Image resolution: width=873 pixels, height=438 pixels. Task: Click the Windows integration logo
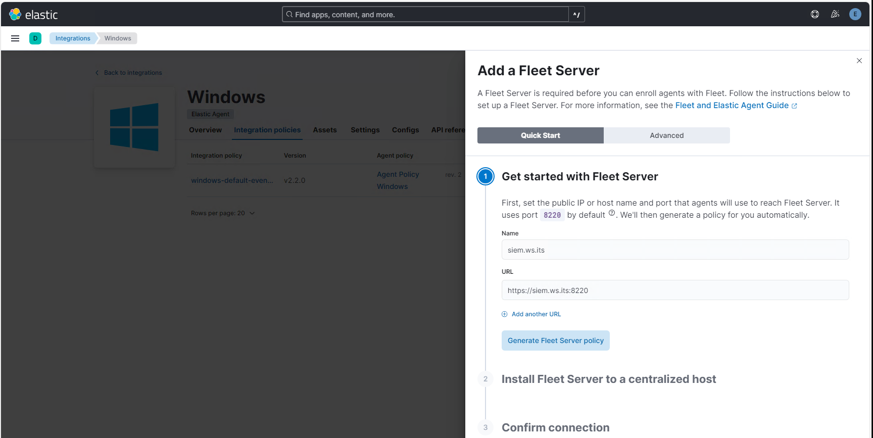pyautogui.click(x=134, y=127)
